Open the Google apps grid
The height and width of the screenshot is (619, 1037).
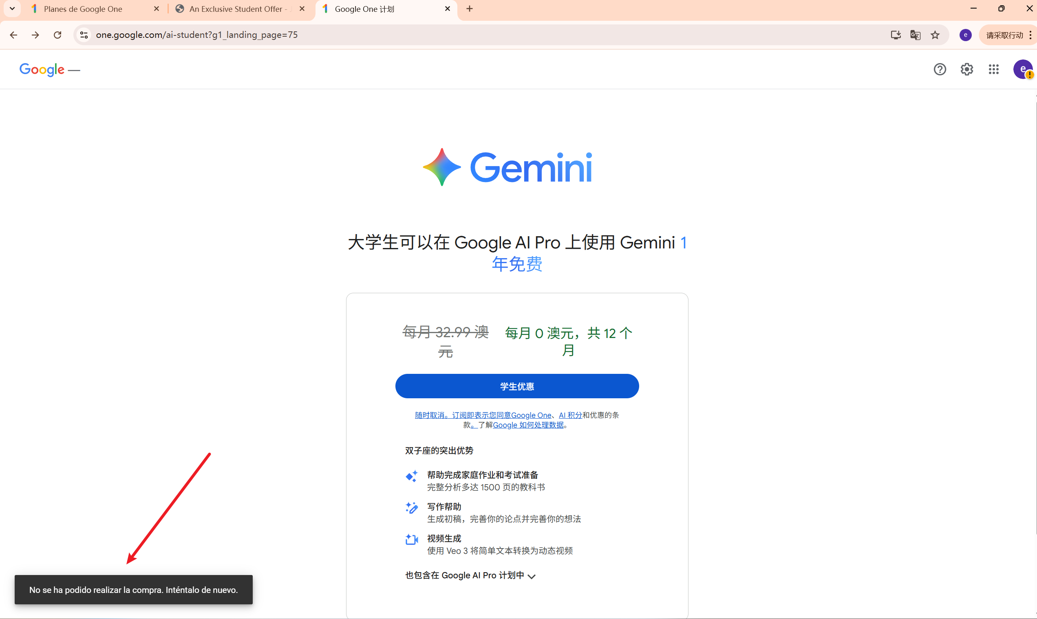pos(993,69)
